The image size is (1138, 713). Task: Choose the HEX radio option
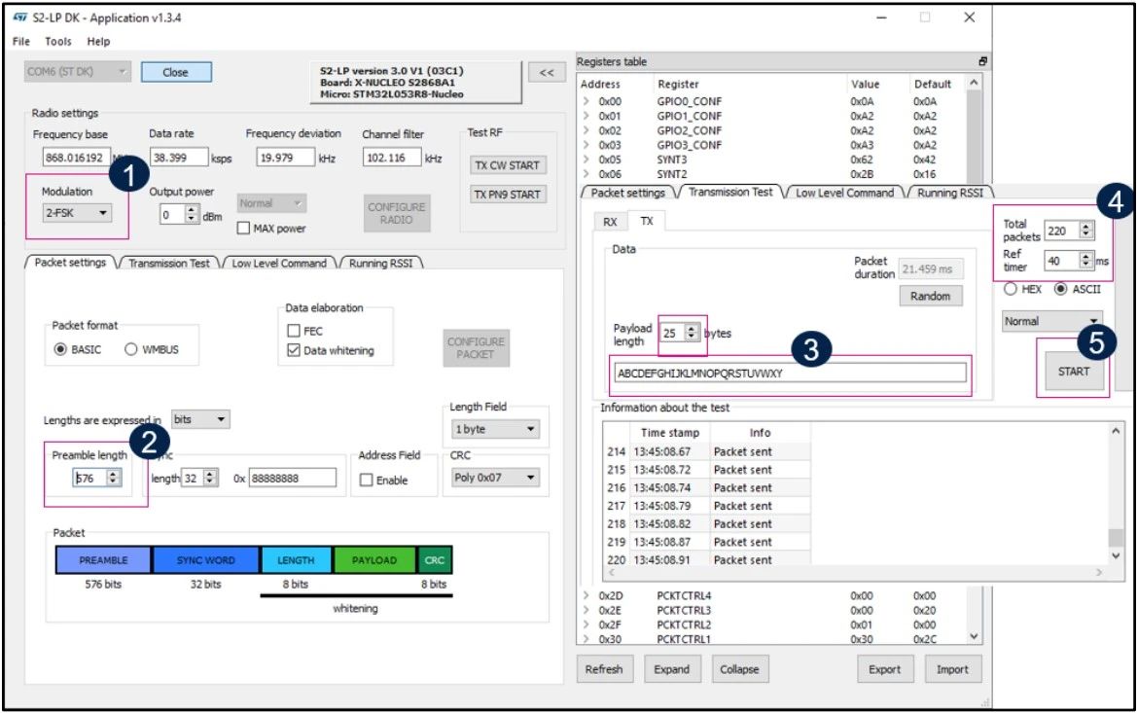[x=1011, y=289]
